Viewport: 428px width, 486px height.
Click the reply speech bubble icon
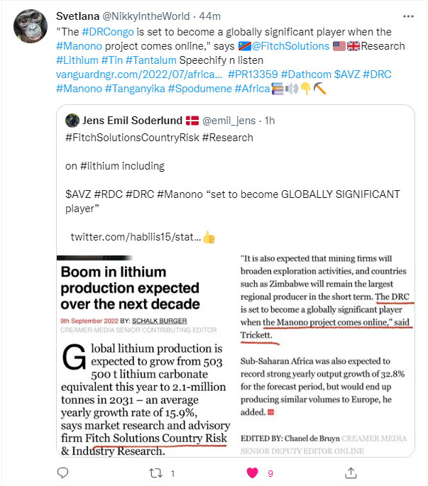pyautogui.click(x=62, y=473)
